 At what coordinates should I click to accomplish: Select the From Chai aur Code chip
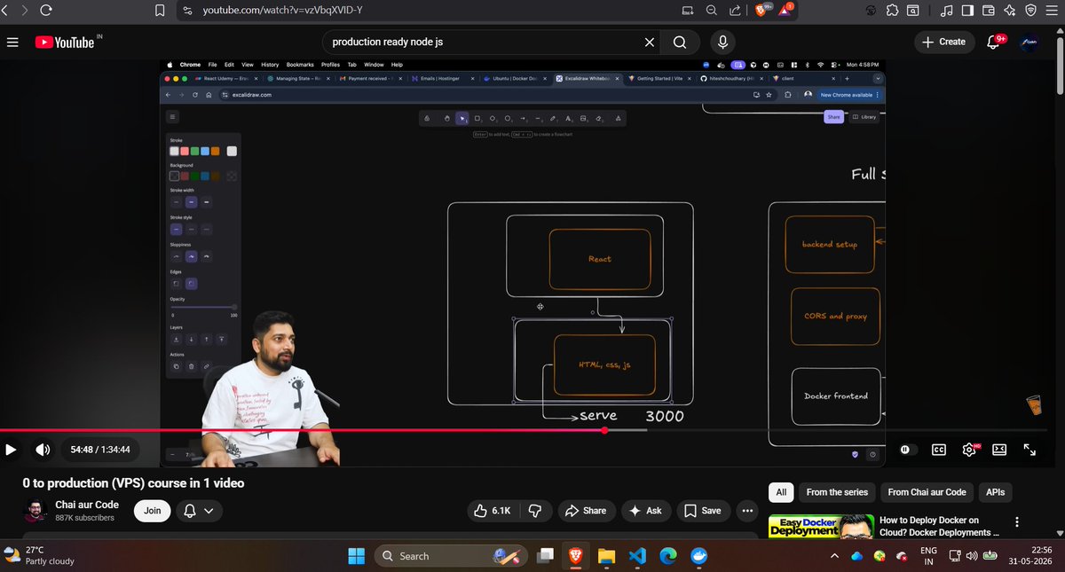point(927,492)
